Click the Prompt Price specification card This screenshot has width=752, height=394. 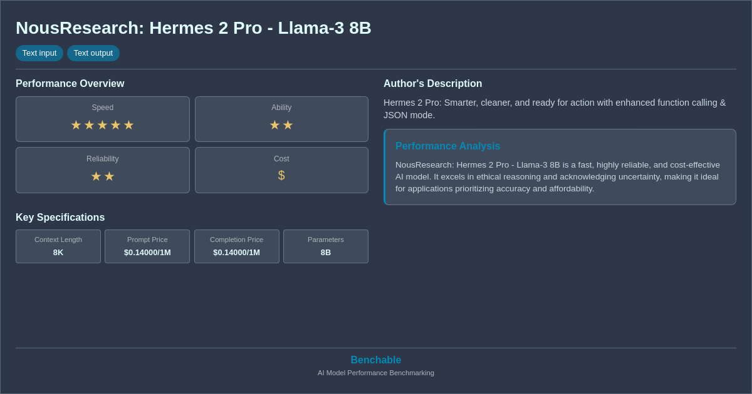pos(147,246)
